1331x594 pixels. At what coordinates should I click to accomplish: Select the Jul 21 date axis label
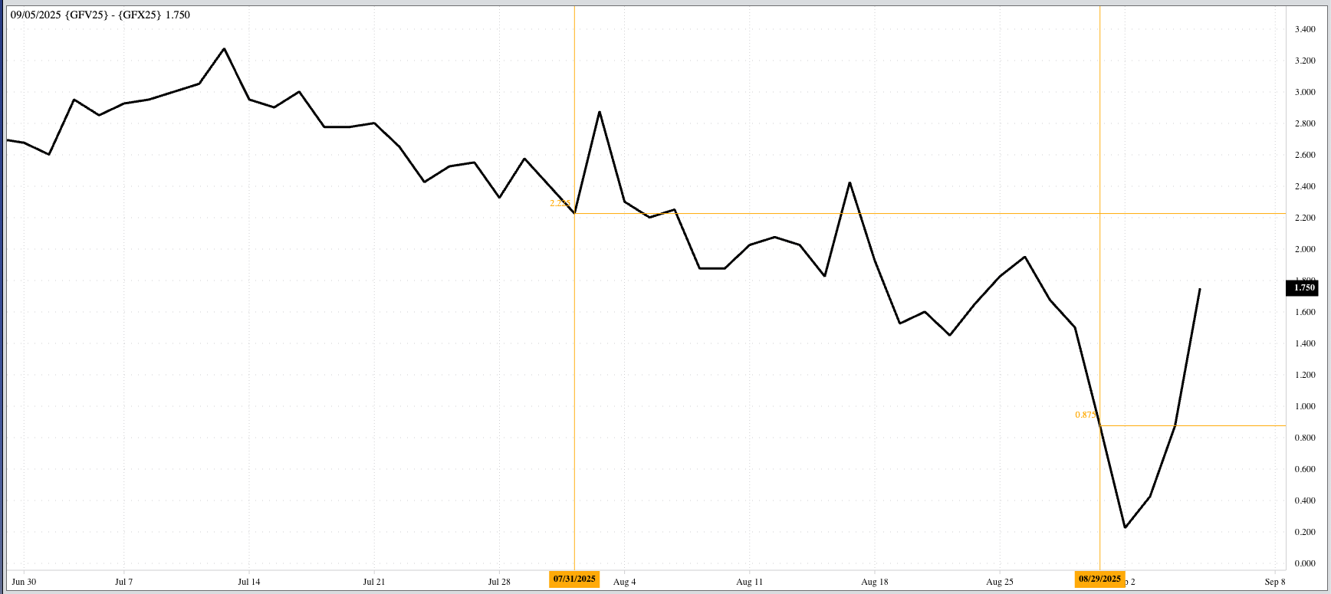click(373, 582)
